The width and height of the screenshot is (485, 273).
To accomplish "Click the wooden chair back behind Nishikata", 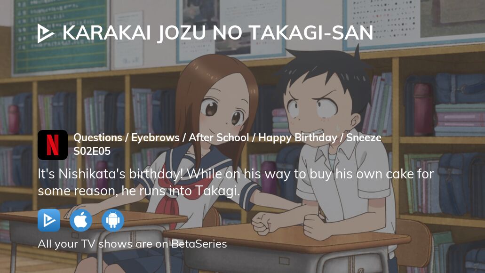I will 413,245.
